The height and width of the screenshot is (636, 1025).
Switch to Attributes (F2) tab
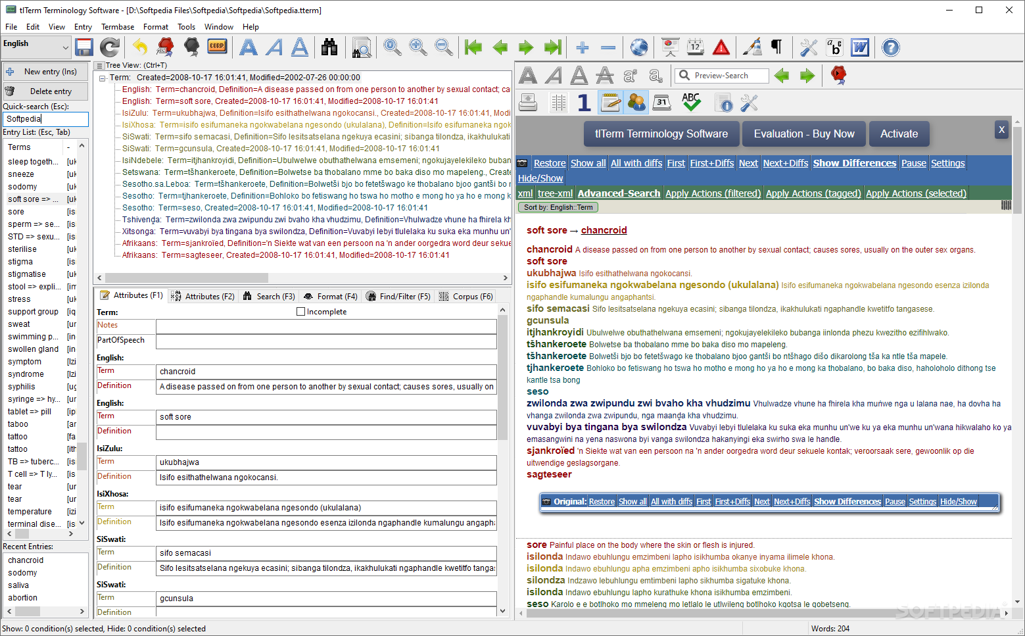tap(203, 297)
